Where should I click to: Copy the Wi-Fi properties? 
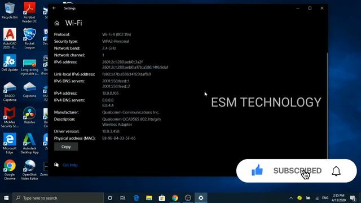click(x=66, y=147)
